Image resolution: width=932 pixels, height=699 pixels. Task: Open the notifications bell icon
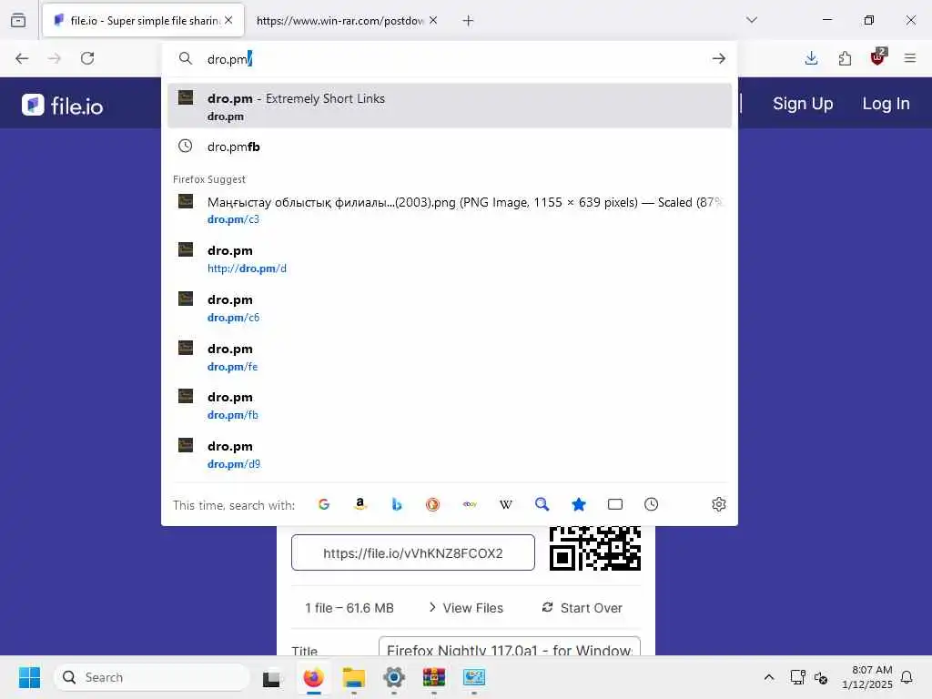click(907, 677)
